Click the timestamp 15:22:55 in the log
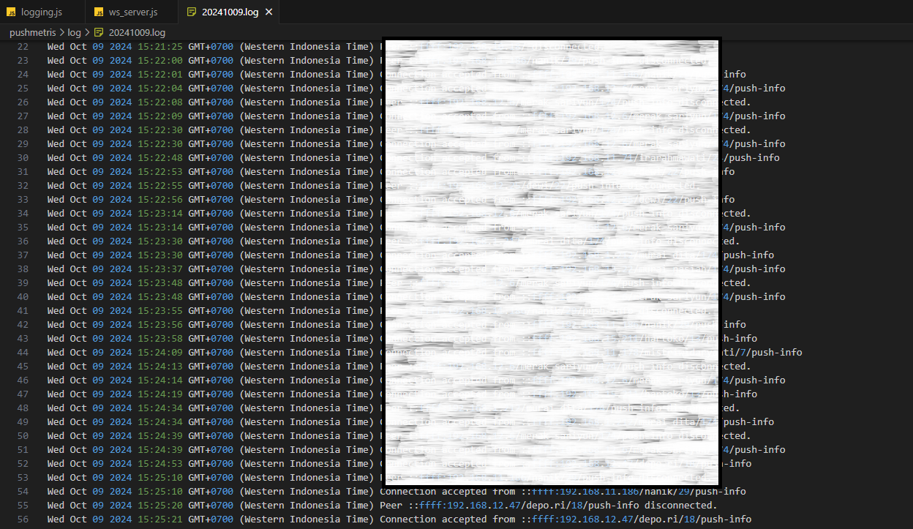The height and width of the screenshot is (529, 913). (x=160, y=186)
